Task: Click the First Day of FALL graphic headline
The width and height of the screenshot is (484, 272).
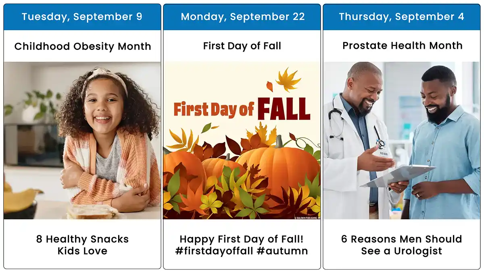Action: (242, 108)
